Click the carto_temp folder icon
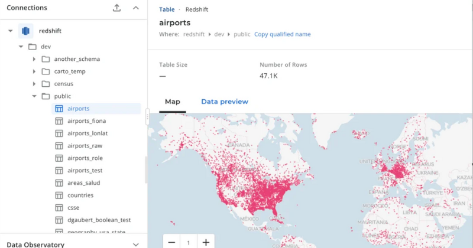The width and height of the screenshot is (473, 248). point(46,71)
